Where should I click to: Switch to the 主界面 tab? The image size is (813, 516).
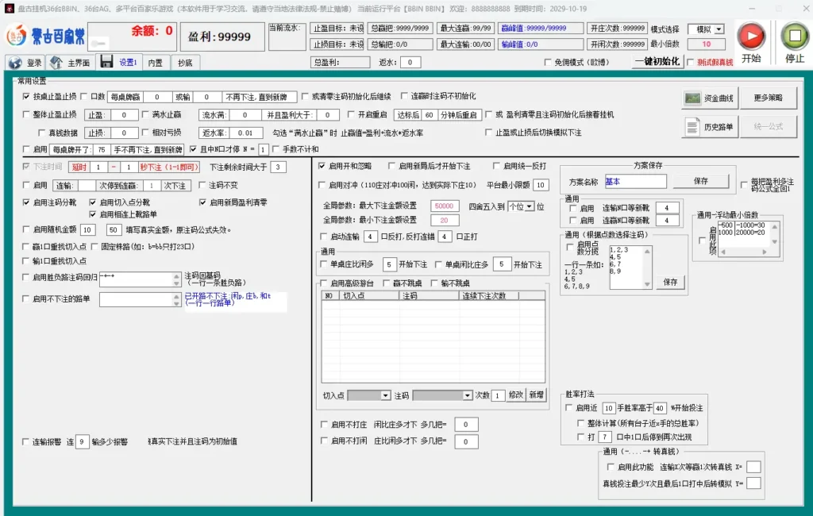(x=70, y=63)
